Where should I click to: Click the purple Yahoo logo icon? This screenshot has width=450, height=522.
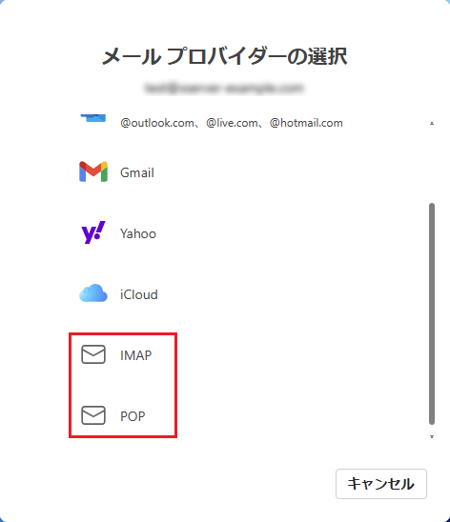coord(93,232)
